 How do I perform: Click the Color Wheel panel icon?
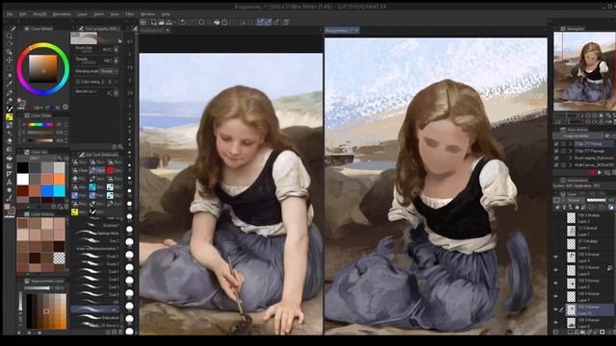(27, 29)
